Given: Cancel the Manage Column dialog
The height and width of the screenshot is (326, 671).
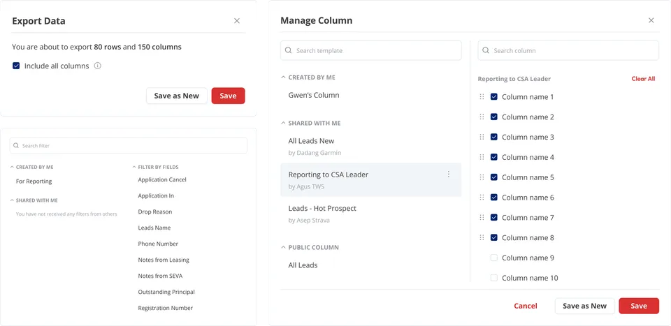Looking at the screenshot, I should click(x=526, y=306).
